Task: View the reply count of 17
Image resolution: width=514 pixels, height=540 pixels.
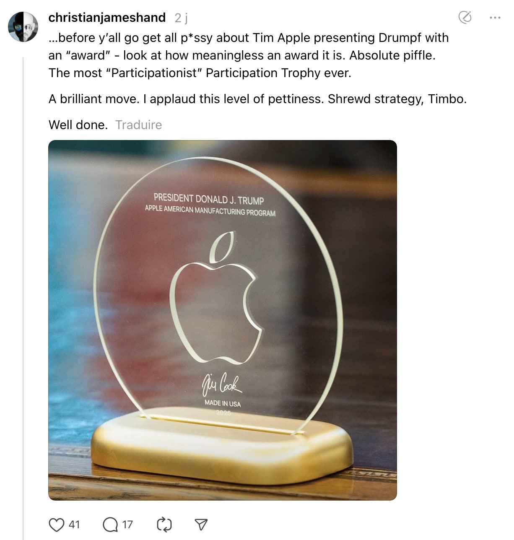Action: point(127,524)
